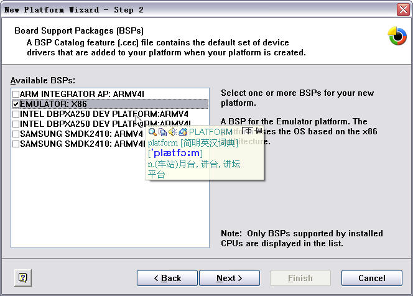Check the ARM INTEGRATOR AP: ARMV4I checkbox
This screenshot has height=296, width=413.
pos(16,94)
